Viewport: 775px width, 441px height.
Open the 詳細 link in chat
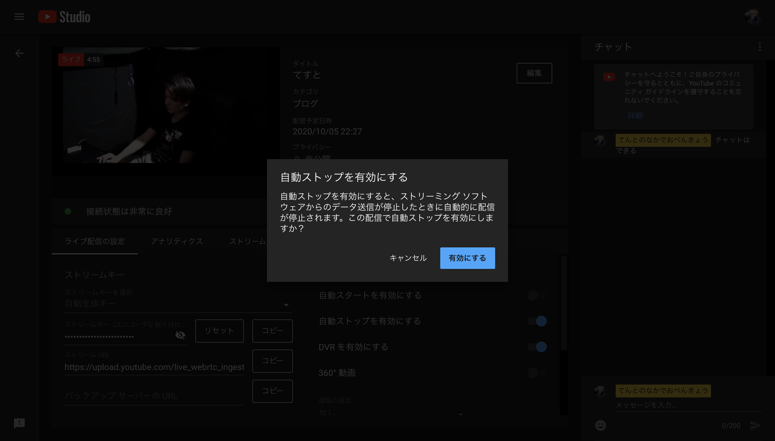pyautogui.click(x=635, y=115)
